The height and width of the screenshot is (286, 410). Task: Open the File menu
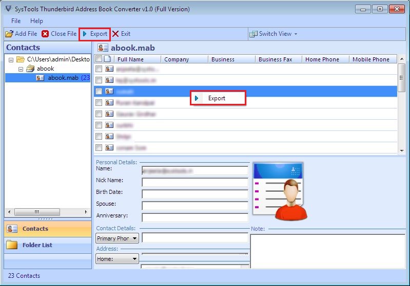[16, 21]
